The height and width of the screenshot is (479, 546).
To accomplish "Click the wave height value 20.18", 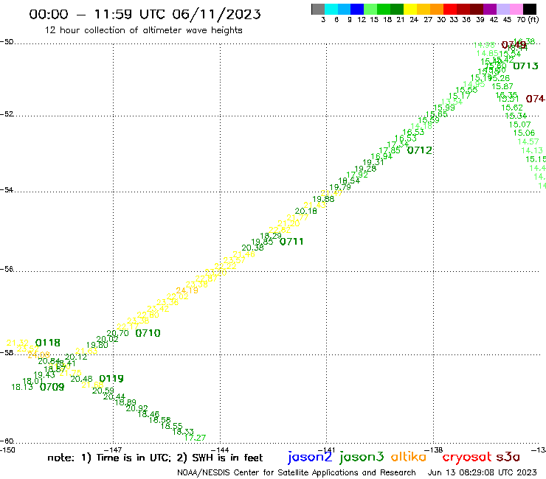I will [306, 211].
